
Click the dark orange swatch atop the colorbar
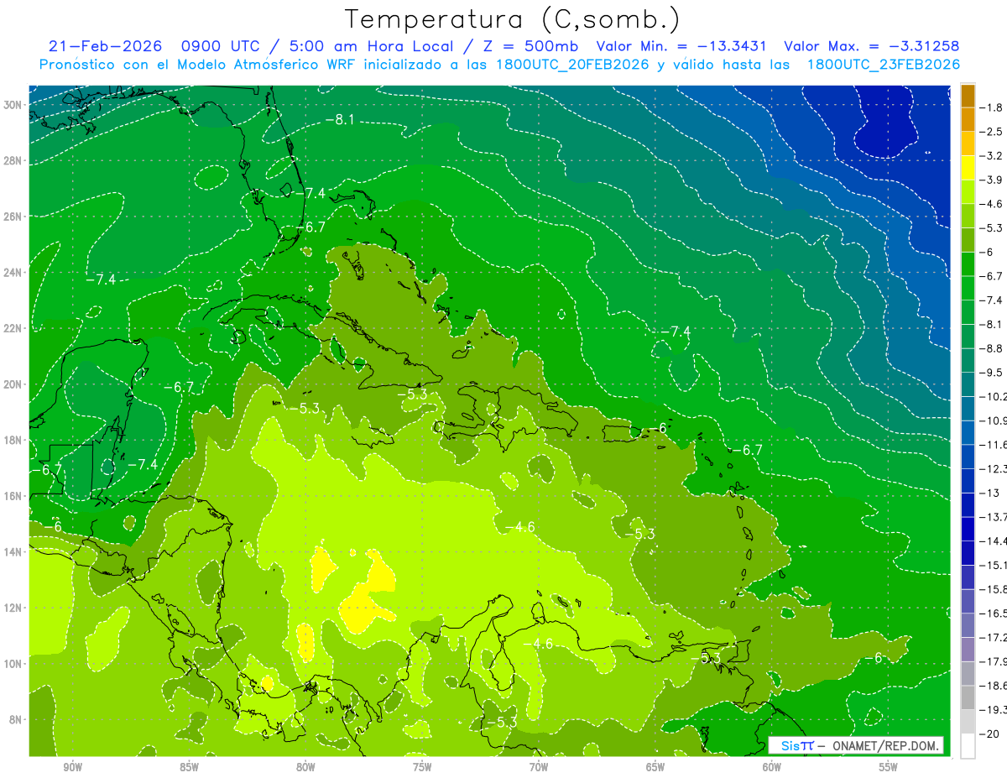[968, 96]
